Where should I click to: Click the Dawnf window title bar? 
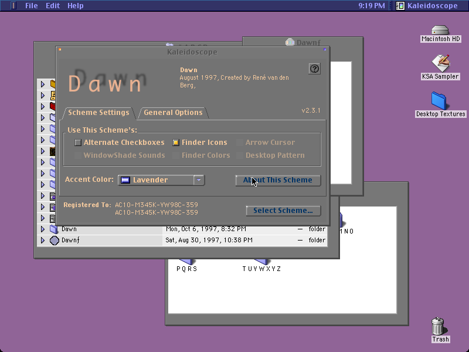(x=303, y=42)
